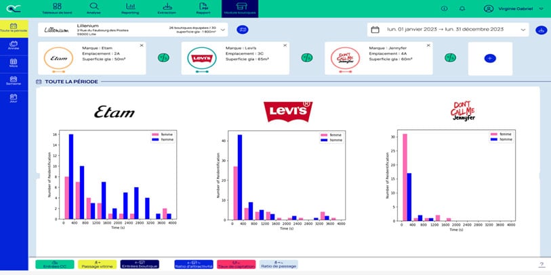The image size is (551, 275).
Task: Remove the Jennyfer boutique card
Action: click(x=428, y=45)
